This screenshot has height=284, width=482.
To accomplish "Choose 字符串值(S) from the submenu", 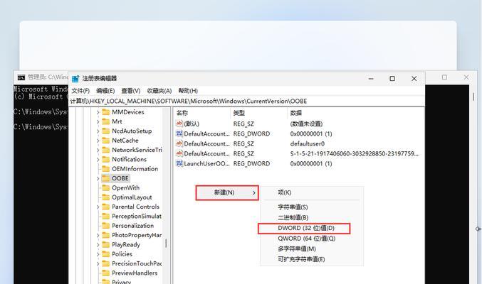I will [293, 207].
